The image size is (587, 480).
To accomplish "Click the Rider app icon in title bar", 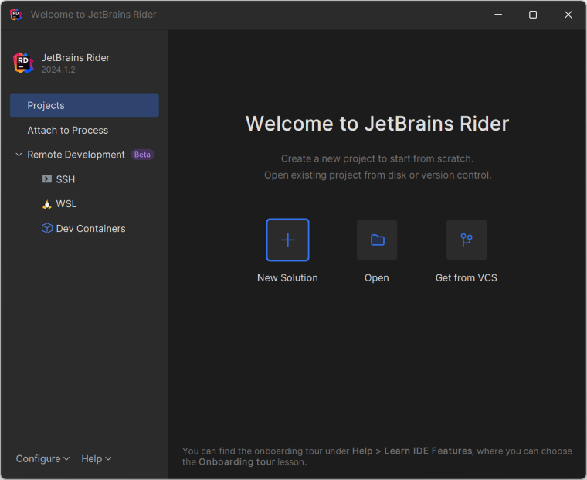I will 15,15.
